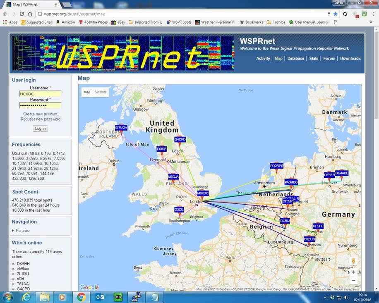Zoom out the map with the minus button
This screenshot has height=303, width=379.
pyautogui.click(x=353, y=280)
